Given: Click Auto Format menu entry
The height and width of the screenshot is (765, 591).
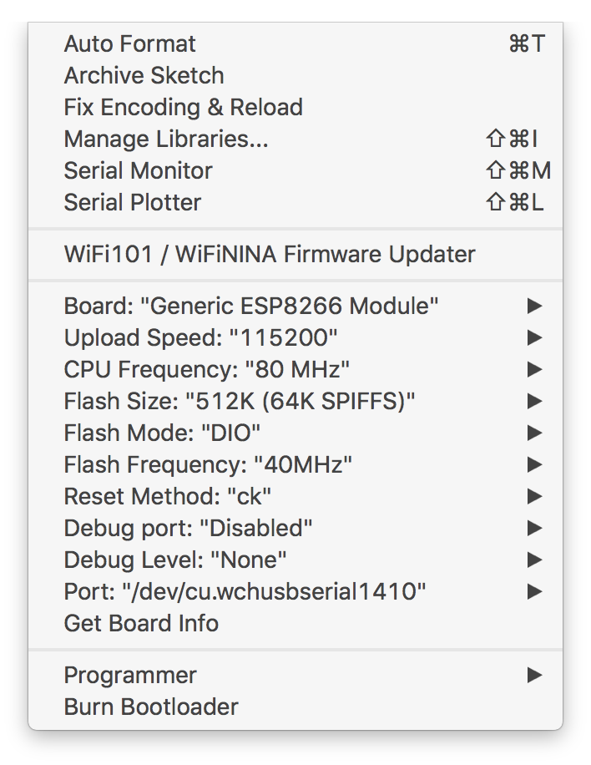Looking at the screenshot, I should [130, 43].
